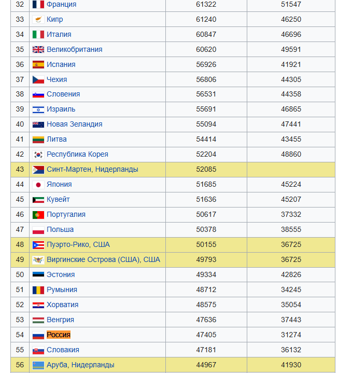Open the Италия link

click(x=59, y=34)
